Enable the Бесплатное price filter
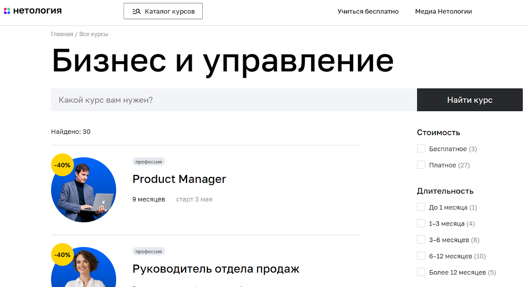 pos(421,148)
